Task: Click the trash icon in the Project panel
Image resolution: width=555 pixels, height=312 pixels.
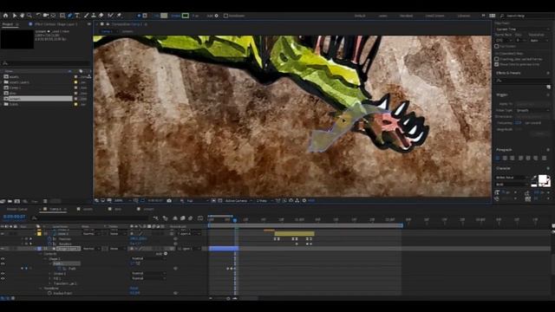Action: (45, 201)
